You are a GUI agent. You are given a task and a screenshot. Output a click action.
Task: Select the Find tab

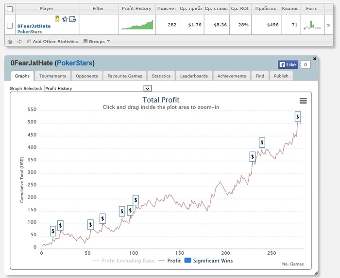point(260,76)
